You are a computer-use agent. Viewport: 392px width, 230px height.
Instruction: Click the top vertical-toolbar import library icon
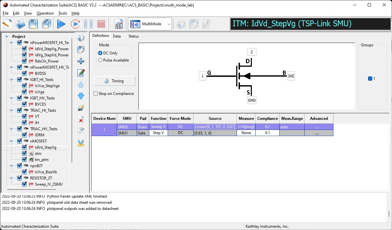tap(81, 38)
